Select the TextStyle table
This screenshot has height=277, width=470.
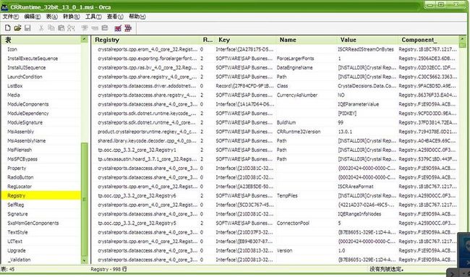[17, 232]
